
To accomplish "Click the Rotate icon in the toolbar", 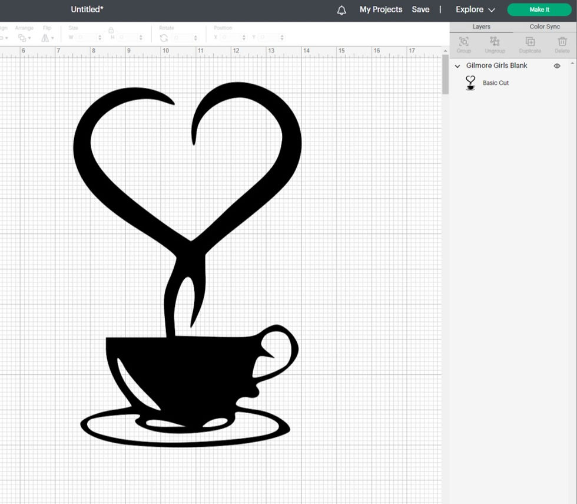I will click(164, 38).
